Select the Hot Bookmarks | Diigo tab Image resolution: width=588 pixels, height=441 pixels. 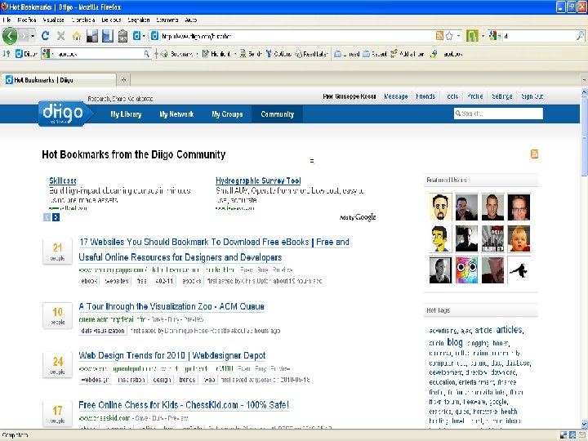coord(58,80)
